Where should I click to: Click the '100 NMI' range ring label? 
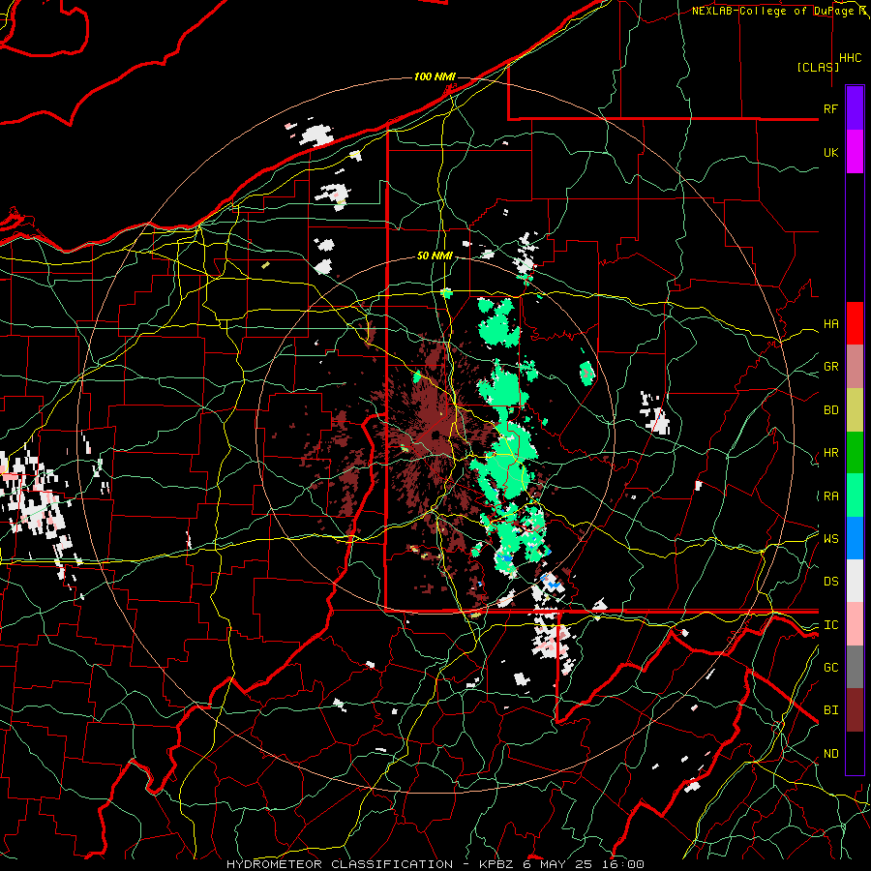[435, 76]
